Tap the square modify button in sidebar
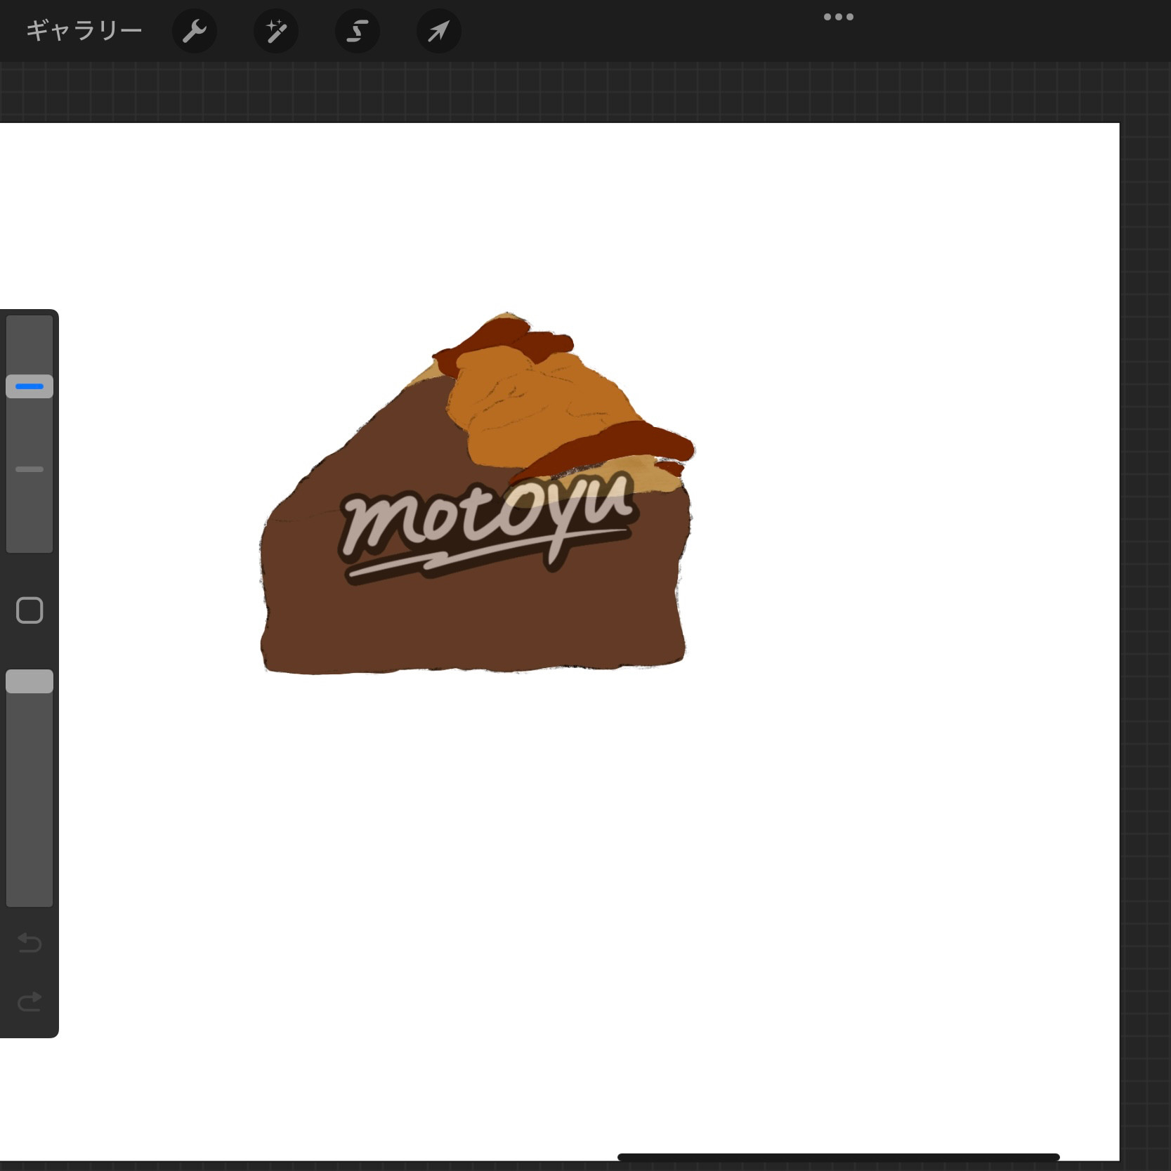Viewport: 1171px width, 1171px height. [x=30, y=610]
